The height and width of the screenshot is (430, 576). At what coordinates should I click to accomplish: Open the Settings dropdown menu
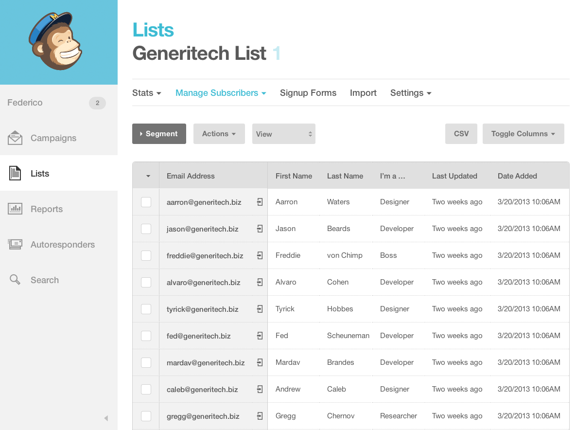pos(411,93)
